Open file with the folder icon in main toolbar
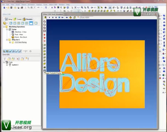Screen dimensions: 167x132 (8, 8)
